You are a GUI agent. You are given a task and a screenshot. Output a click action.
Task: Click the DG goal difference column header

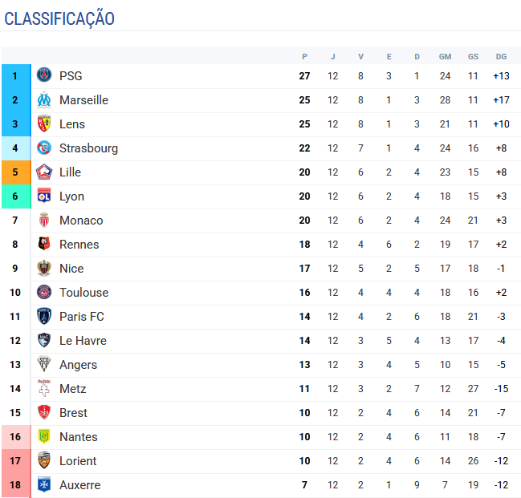coord(501,56)
